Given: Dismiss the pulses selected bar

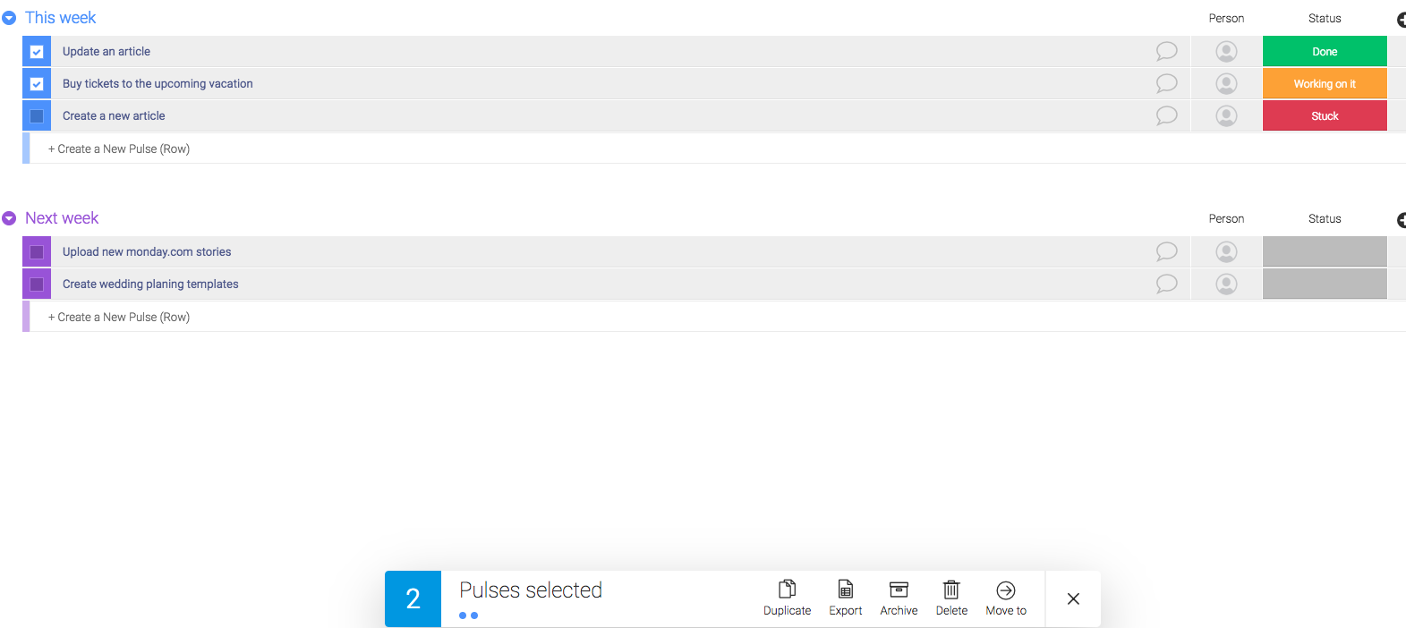Looking at the screenshot, I should point(1073,598).
